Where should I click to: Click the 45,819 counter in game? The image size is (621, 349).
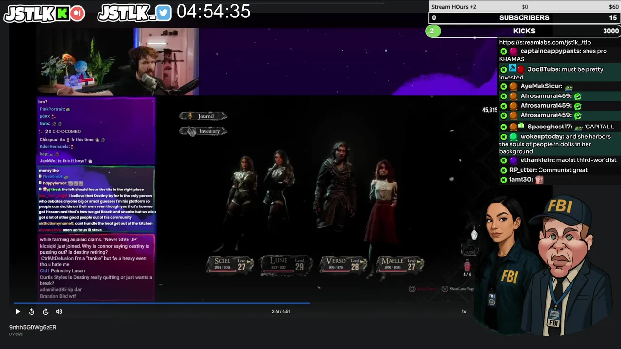(490, 110)
